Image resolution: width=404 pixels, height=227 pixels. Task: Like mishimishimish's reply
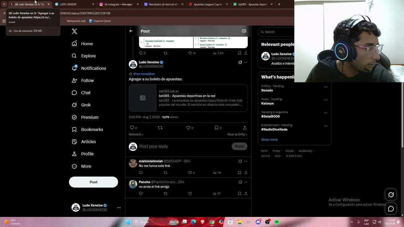[x=190, y=172]
